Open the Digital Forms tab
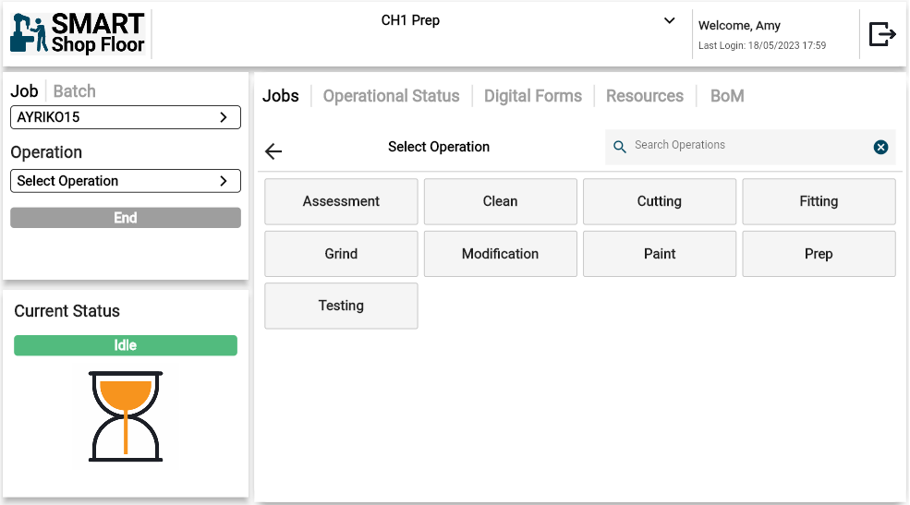910x505 pixels. tap(533, 96)
